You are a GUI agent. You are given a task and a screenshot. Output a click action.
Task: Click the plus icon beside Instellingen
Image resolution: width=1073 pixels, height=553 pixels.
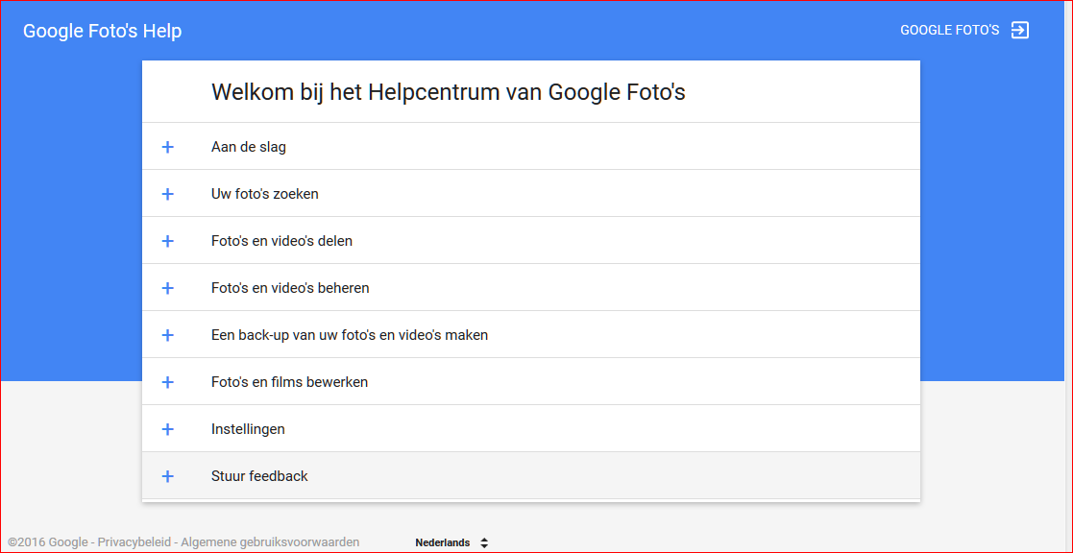pyautogui.click(x=168, y=428)
